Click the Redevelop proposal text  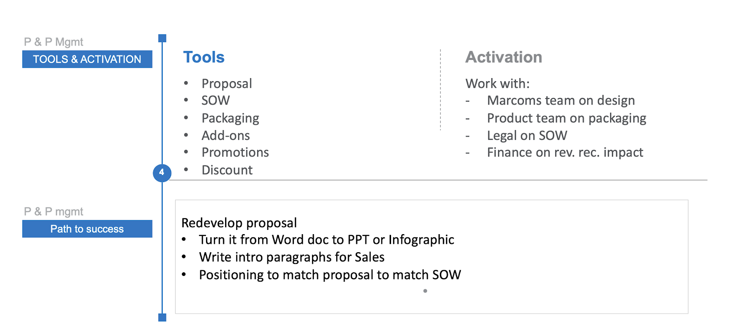[239, 223]
